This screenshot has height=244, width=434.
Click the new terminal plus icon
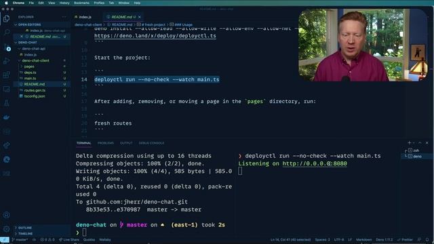409,143
